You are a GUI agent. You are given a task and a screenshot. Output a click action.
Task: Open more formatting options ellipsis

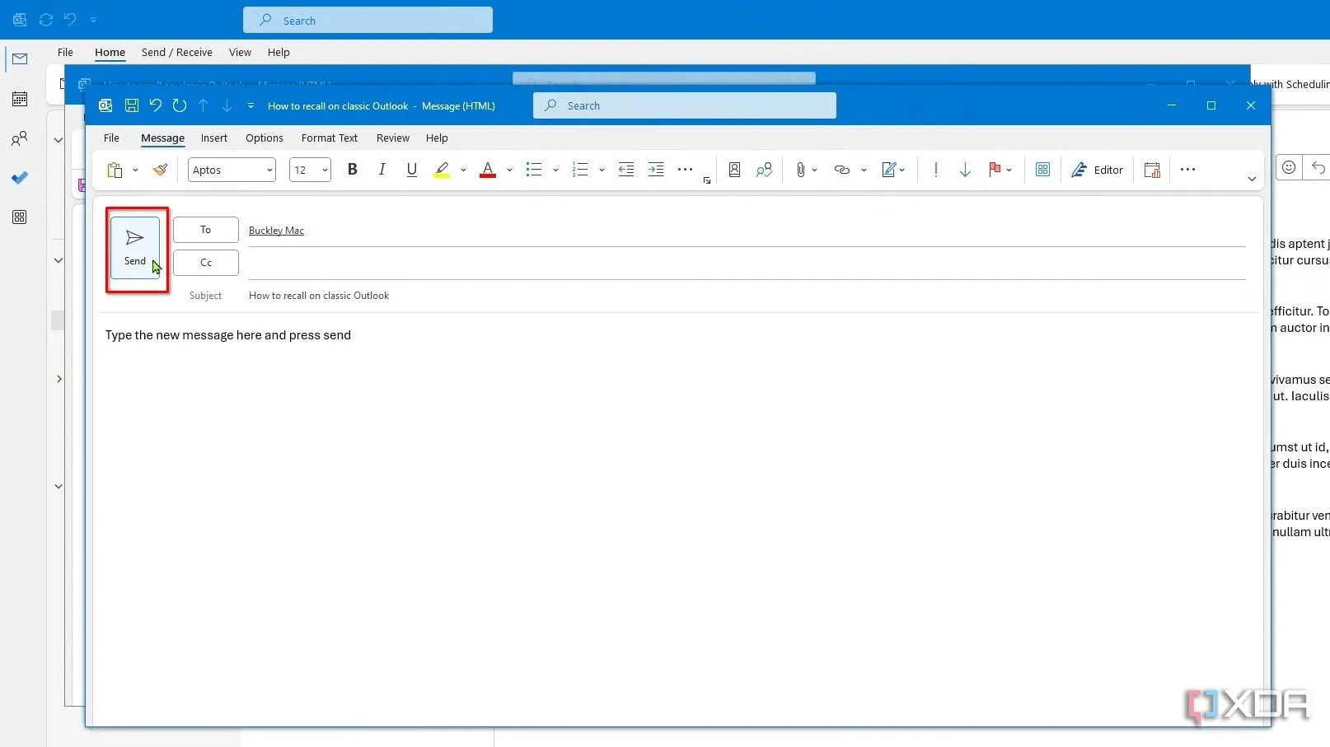(685, 170)
